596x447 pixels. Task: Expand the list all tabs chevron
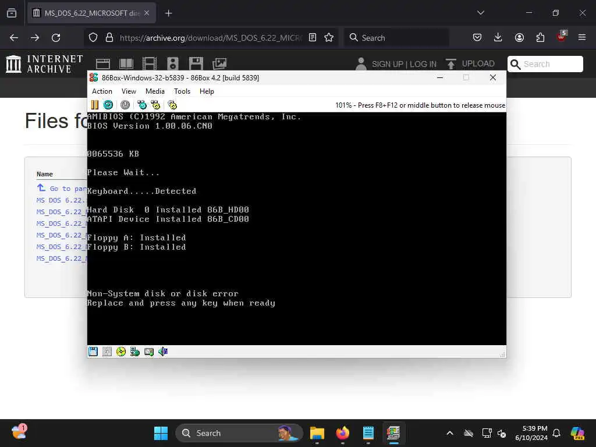(480, 13)
